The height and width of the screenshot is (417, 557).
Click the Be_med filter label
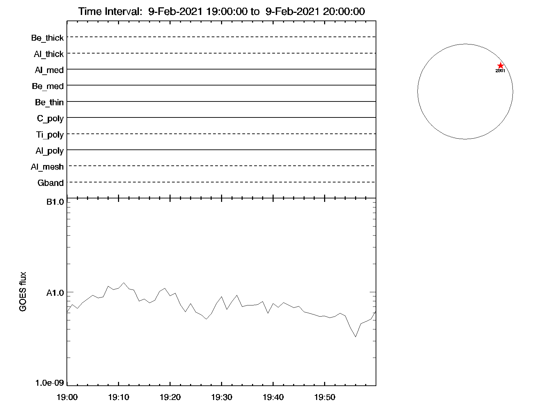(48, 86)
